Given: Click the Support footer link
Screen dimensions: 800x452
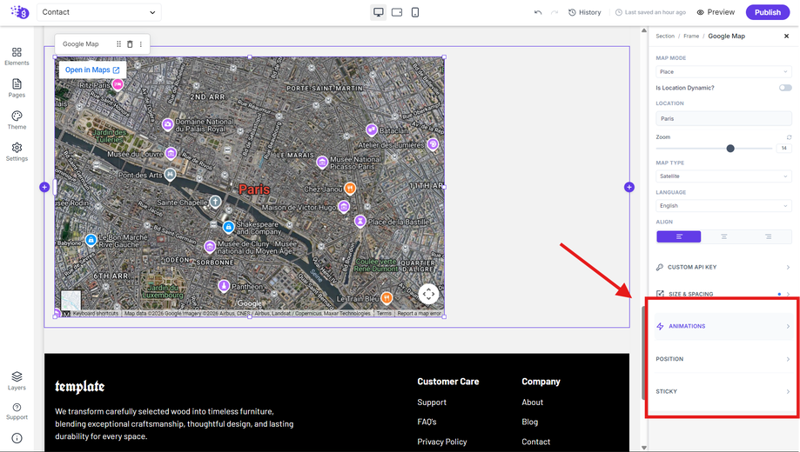Looking at the screenshot, I should pos(432,402).
